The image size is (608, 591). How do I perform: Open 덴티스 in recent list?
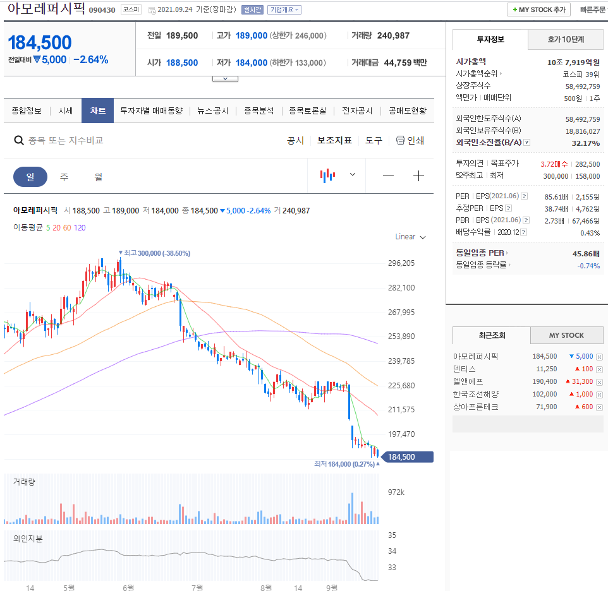pos(465,369)
